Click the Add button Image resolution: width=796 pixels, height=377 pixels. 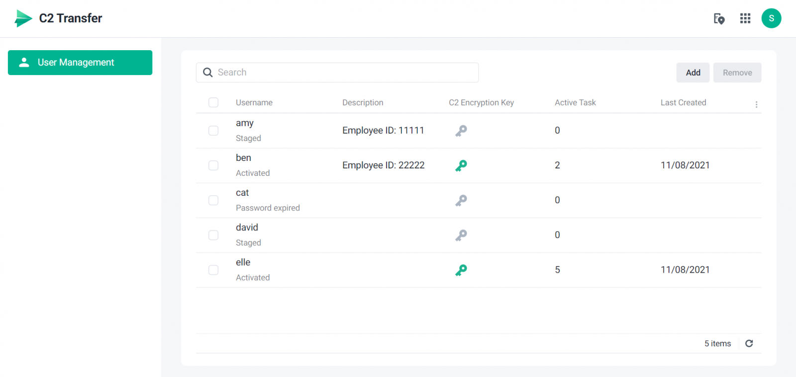point(693,73)
